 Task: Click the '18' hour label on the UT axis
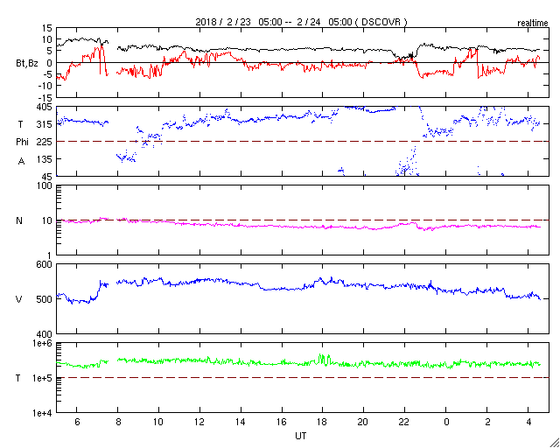coord(322,422)
